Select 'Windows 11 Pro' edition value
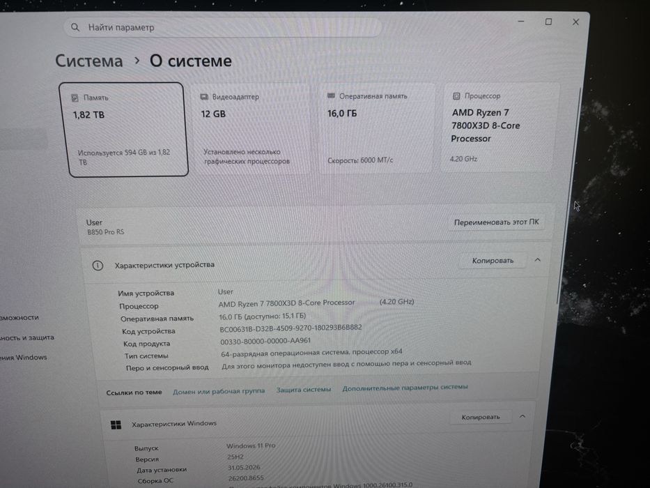Image resolution: width=650 pixels, height=488 pixels. click(251, 445)
